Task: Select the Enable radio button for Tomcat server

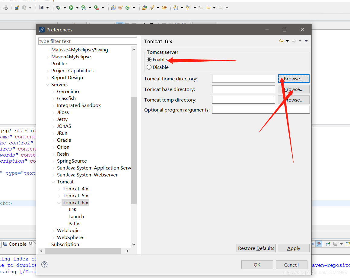Action: coord(149,60)
